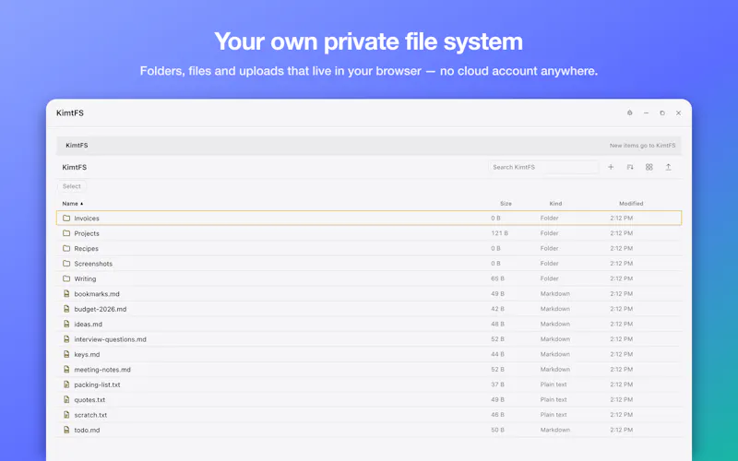Screen dimensions: 738x461
Task: Click the 37 B size of packing-list.txt
Action: 497,384
